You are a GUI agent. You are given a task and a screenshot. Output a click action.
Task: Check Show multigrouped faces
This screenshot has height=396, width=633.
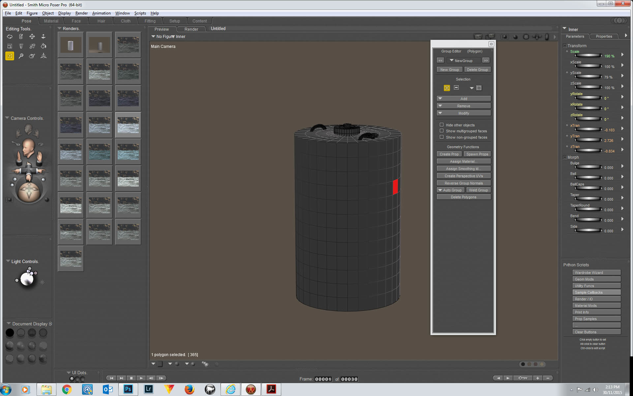[441, 131]
